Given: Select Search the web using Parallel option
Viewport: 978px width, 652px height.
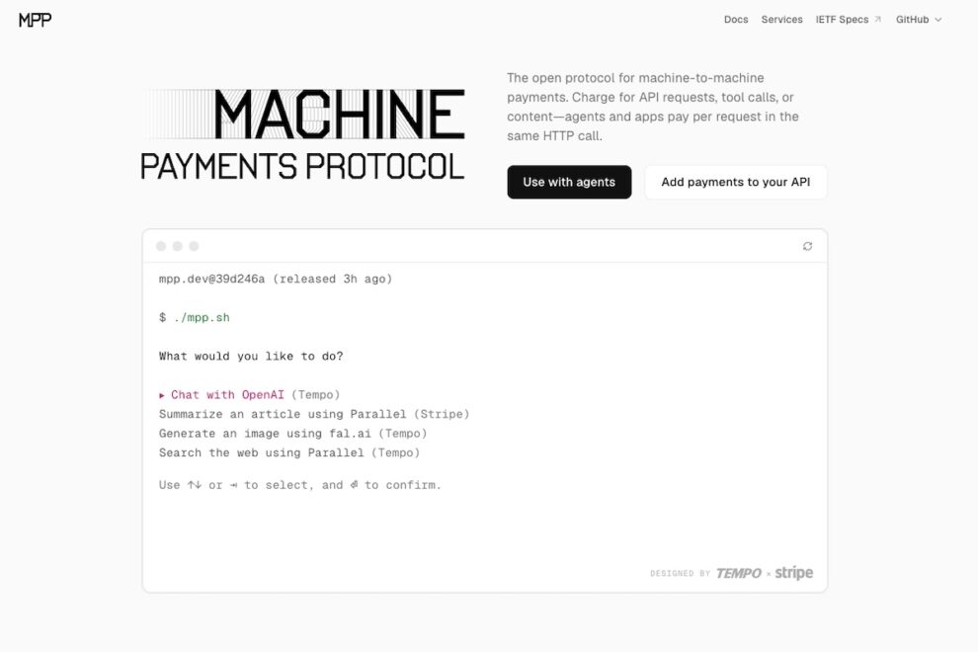Looking at the screenshot, I should [x=289, y=452].
